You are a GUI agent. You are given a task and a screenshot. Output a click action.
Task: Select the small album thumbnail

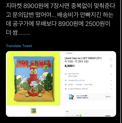point(34,111)
